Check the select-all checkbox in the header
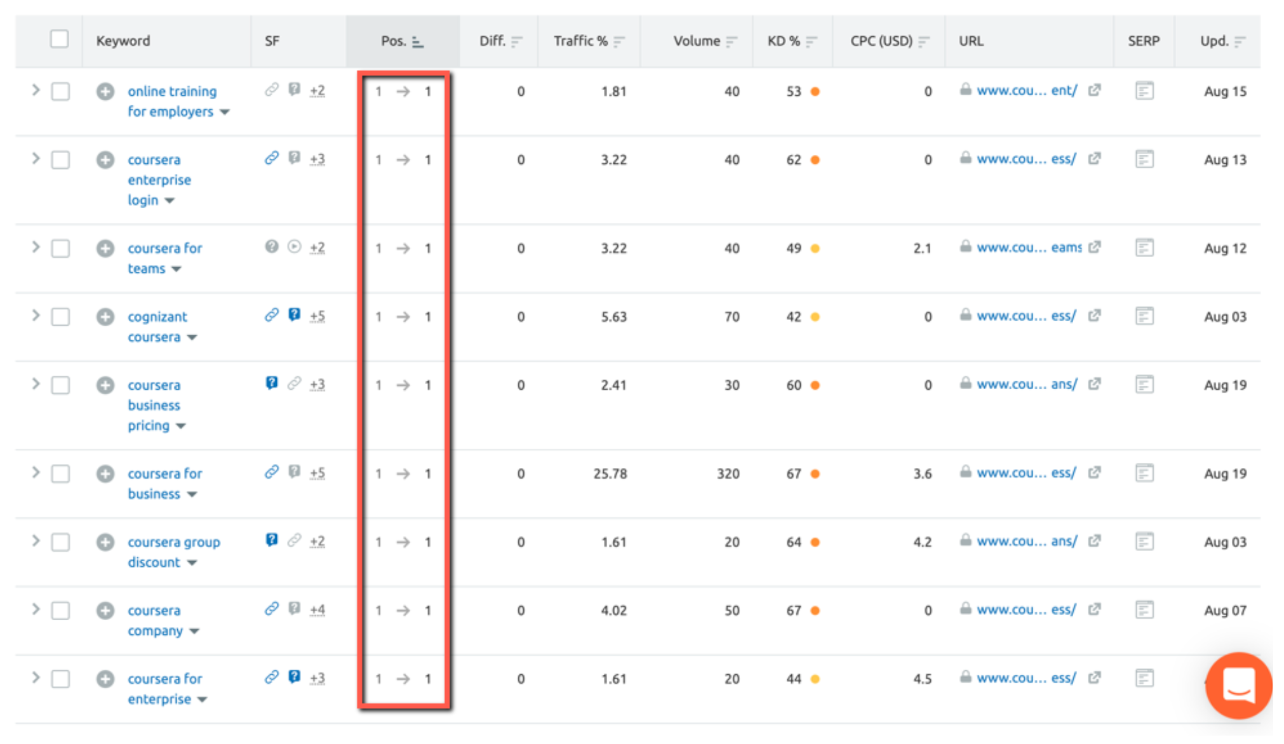 pyautogui.click(x=60, y=39)
